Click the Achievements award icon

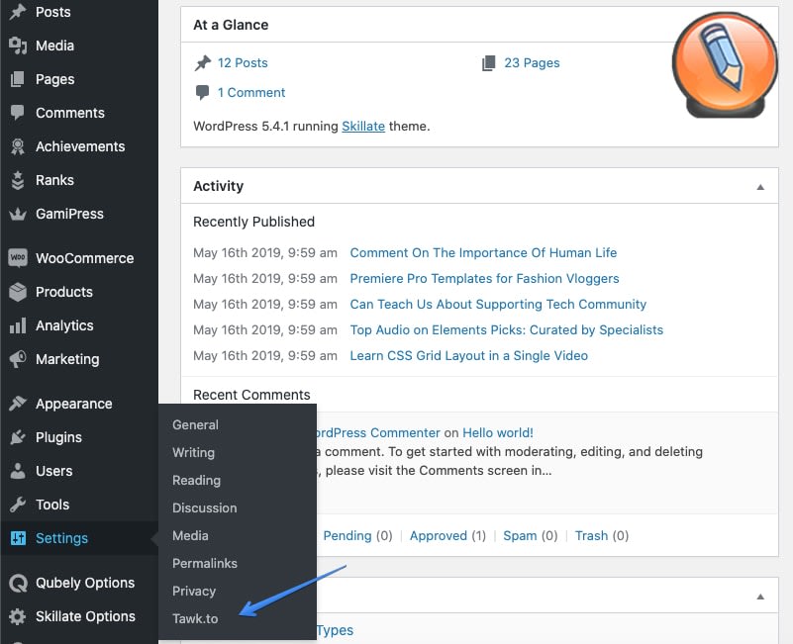[x=18, y=146]
